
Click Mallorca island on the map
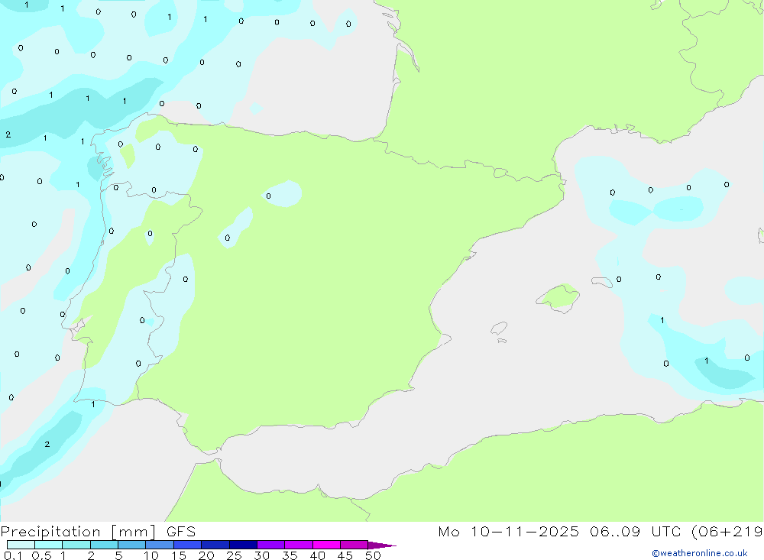[558, 297]
